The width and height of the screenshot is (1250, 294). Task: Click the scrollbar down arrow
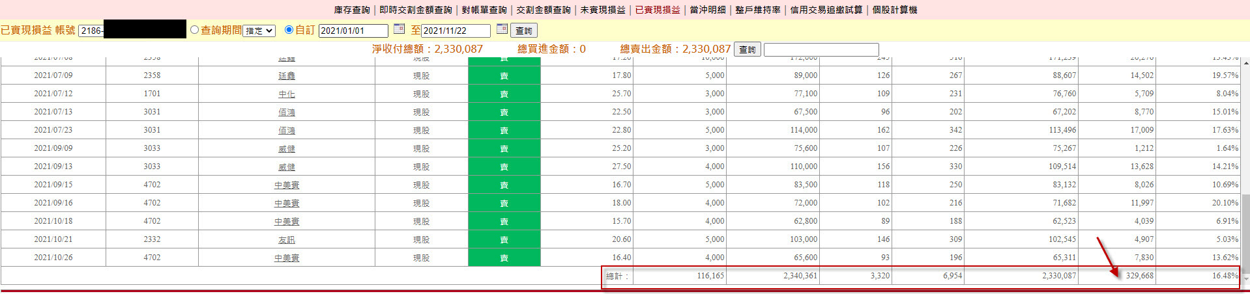1245,278
